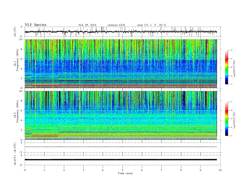The image size is (248, 191).
Task: Click the time axis tick label '5'
Action: (x=122, y=170)
